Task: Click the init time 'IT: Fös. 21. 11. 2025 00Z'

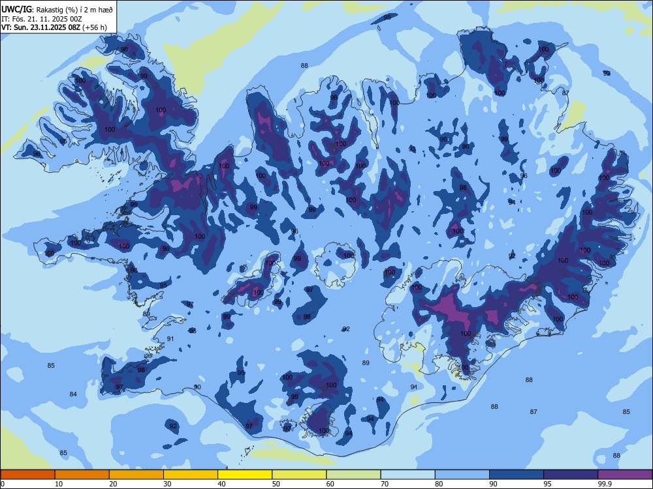Action: tap(41, 19)
